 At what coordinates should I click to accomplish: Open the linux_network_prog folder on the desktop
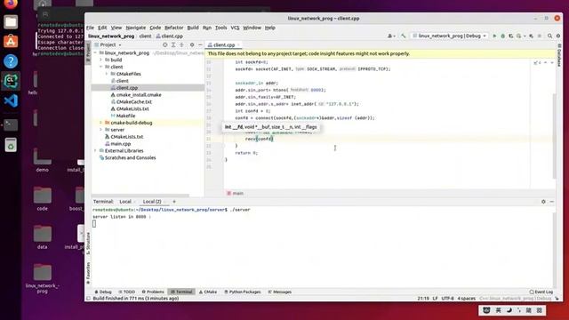tap(43, 278)
